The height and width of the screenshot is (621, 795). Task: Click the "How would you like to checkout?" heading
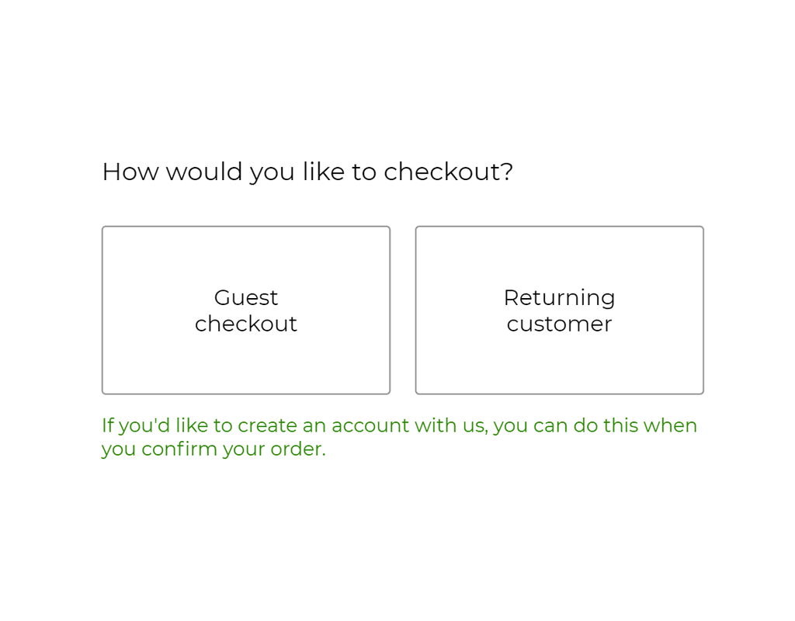[307, 172]
